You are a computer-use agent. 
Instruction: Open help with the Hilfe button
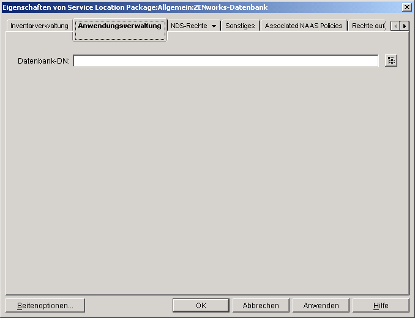(381, 306)
